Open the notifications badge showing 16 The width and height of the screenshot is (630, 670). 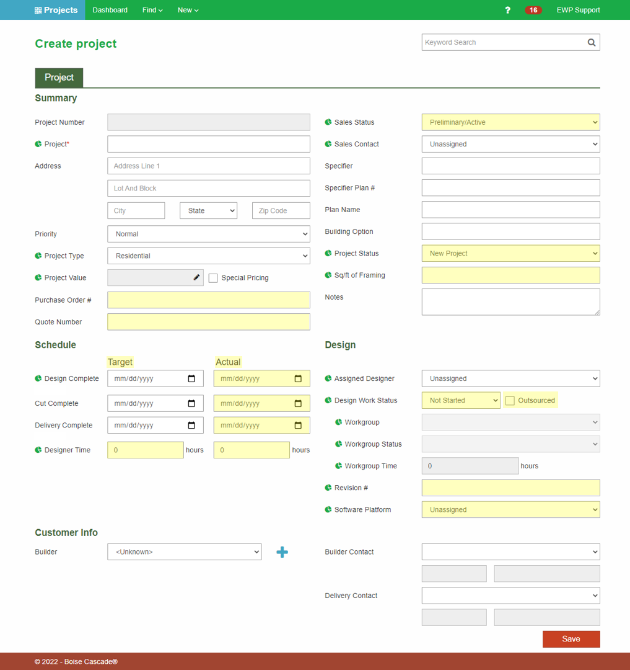(533, 11)
